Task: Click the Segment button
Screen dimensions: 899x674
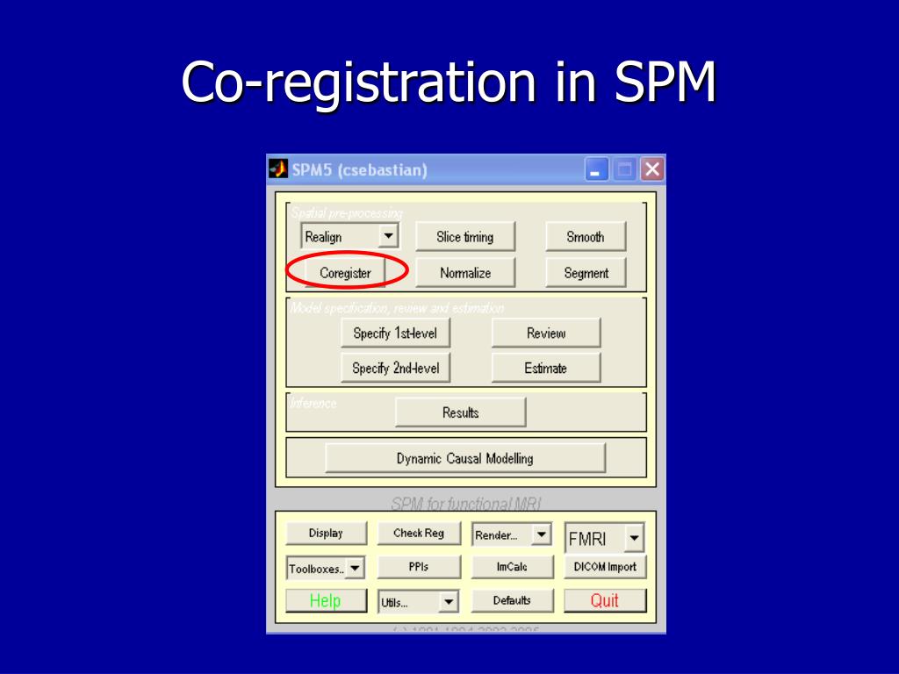Action: point(586,273)
